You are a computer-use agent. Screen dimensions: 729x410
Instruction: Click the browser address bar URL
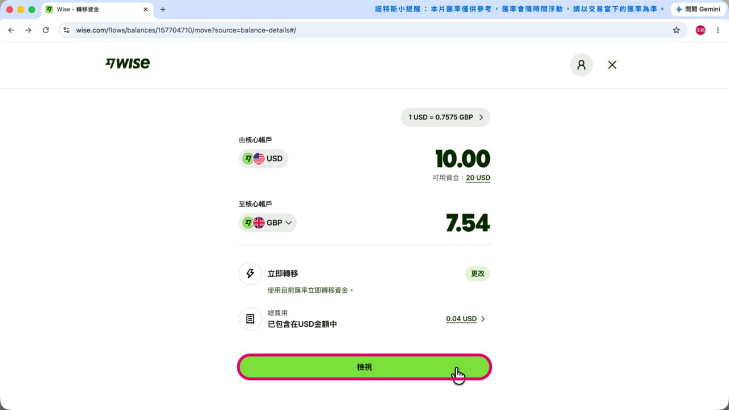coord(186,30)
